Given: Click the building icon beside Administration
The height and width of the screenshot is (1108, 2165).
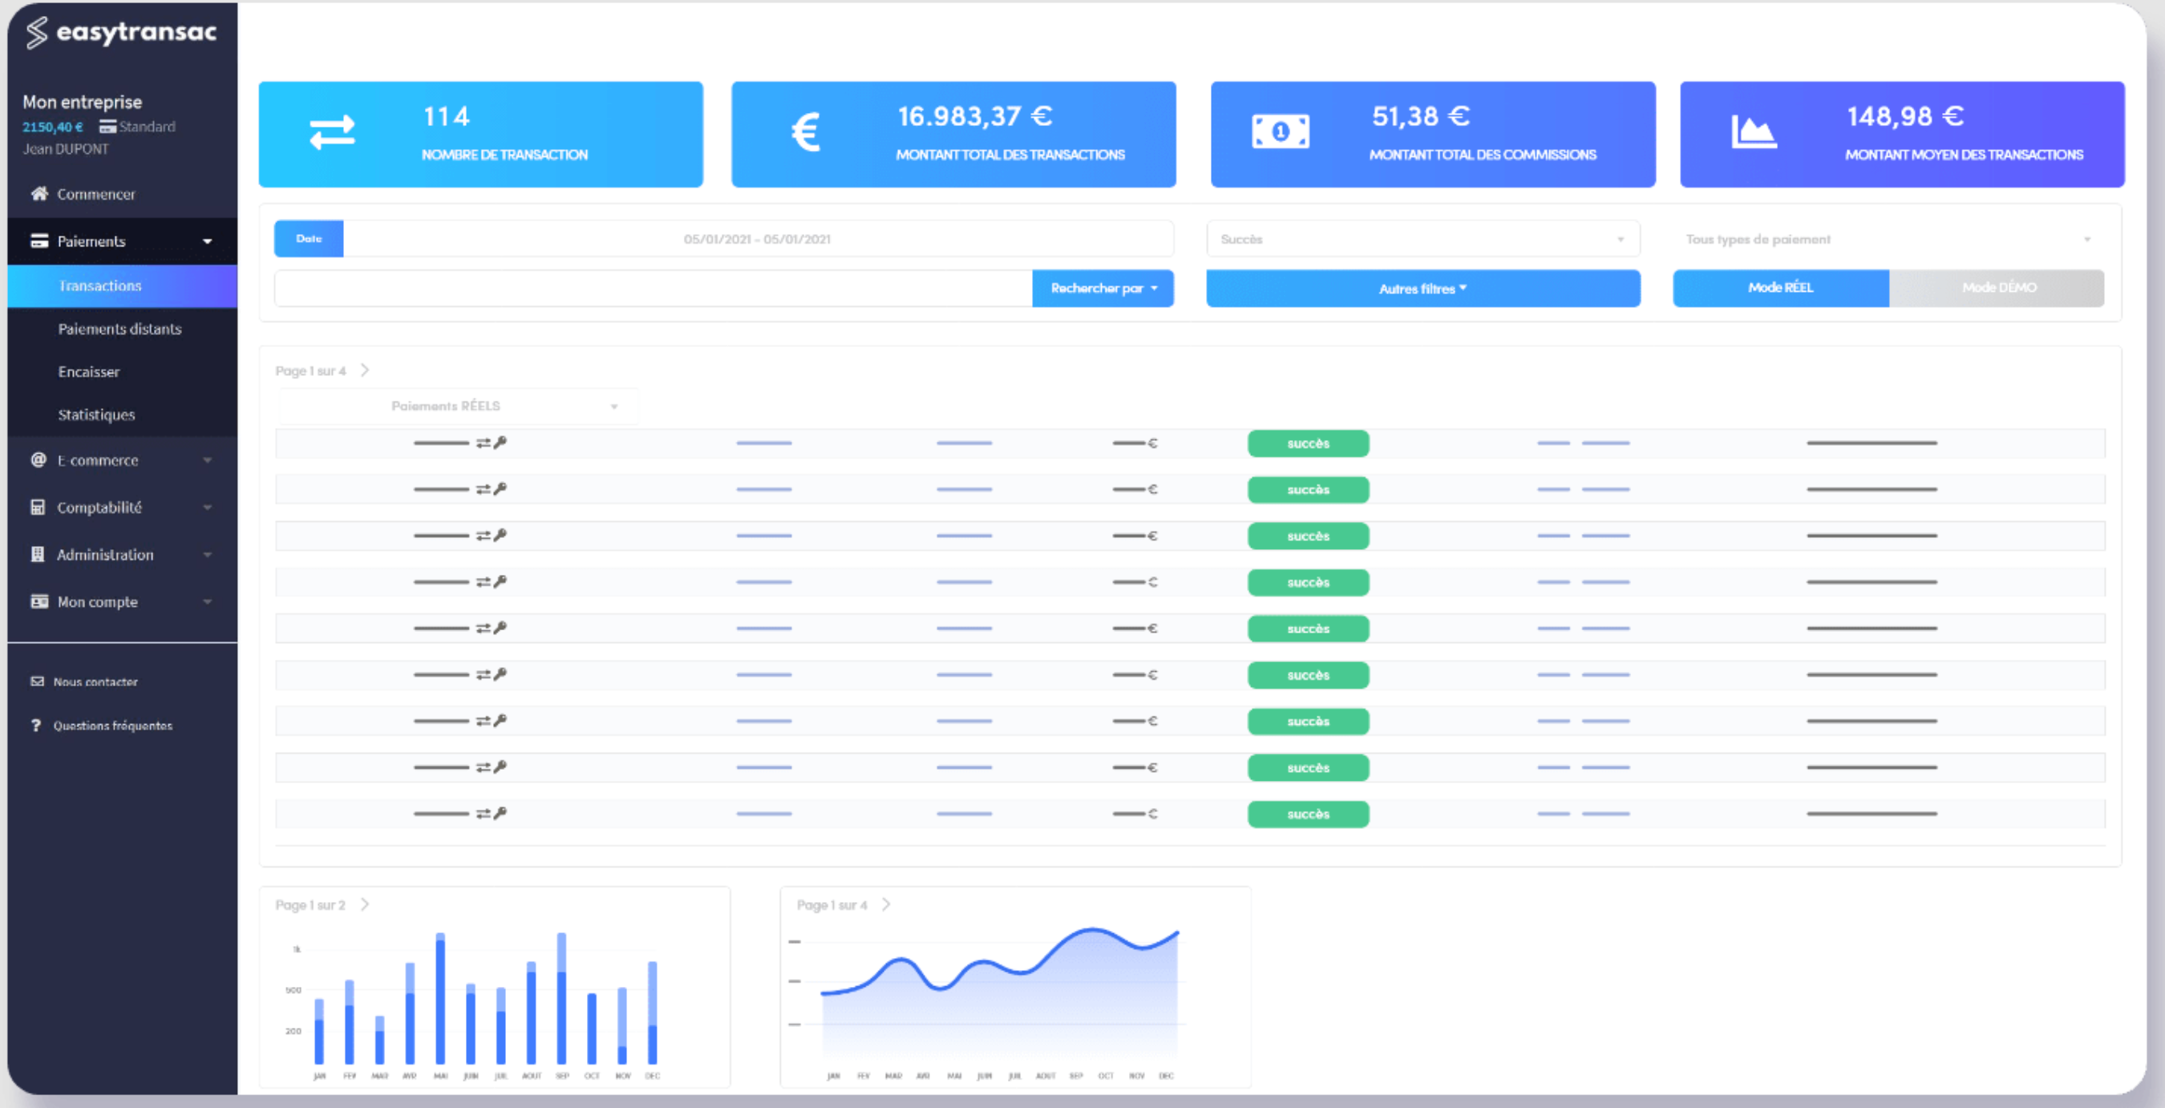Looking at the screenshot, I should tap(38, 555).
